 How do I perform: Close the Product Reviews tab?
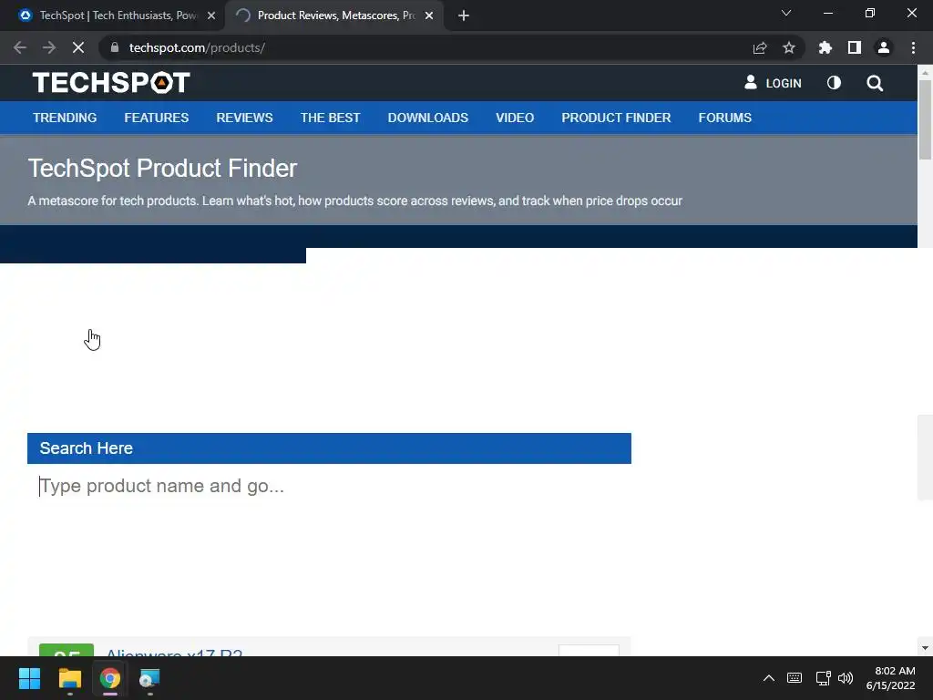[429, 15]
